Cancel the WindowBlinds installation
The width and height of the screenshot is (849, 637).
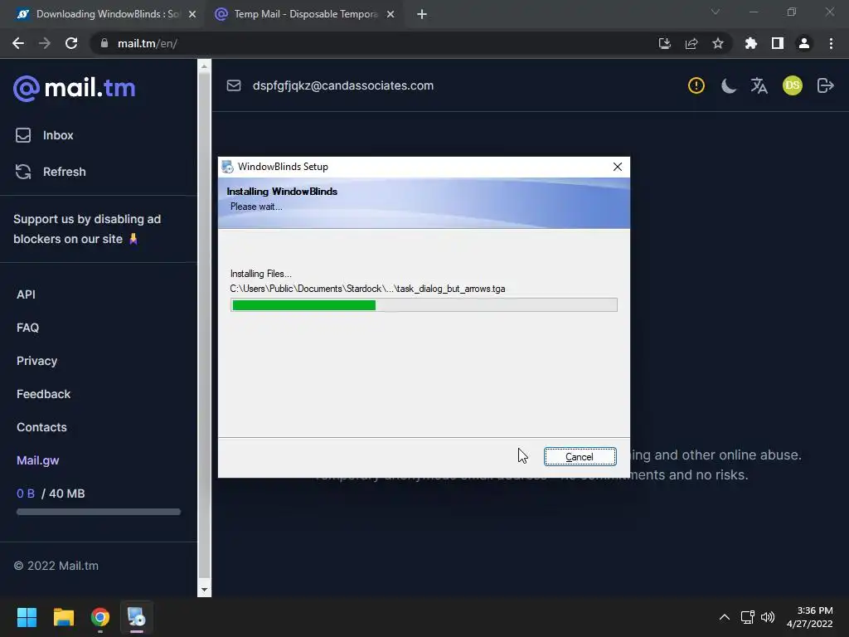pos(580,457)
